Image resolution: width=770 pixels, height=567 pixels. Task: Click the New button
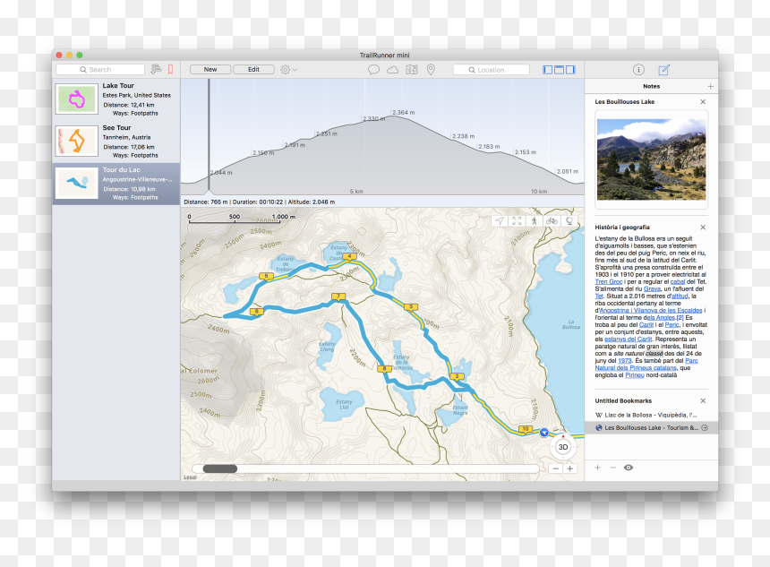tap(210, 69)
